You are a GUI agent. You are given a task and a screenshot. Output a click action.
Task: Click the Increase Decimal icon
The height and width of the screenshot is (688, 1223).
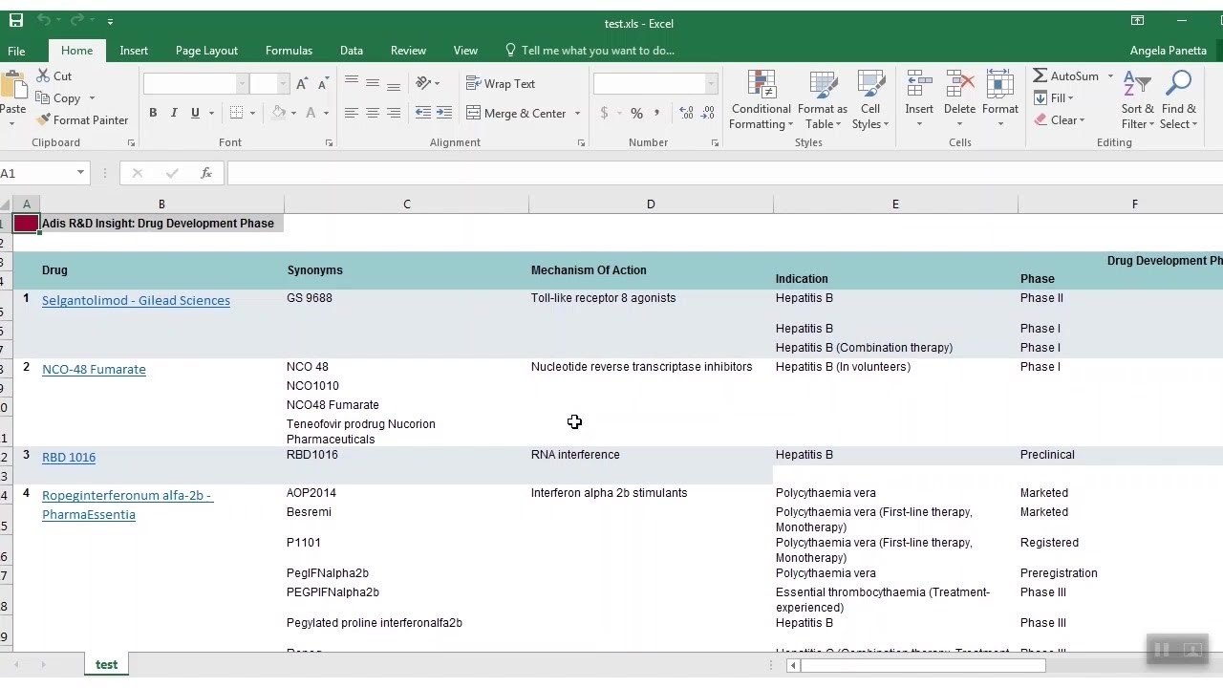pos(686,113)
